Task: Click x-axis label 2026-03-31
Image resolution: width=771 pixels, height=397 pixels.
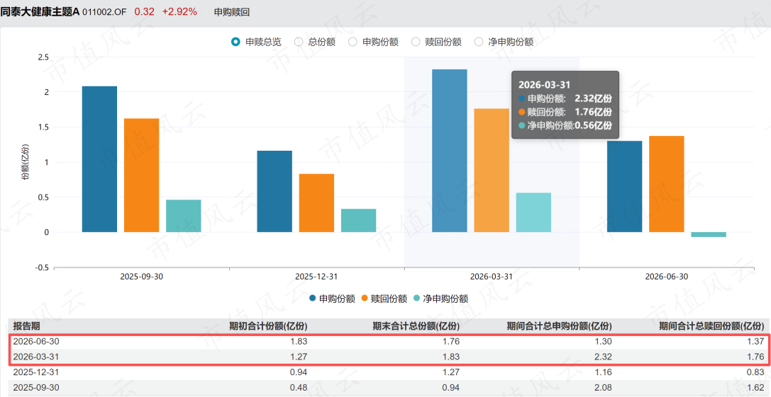Action: 492,276
